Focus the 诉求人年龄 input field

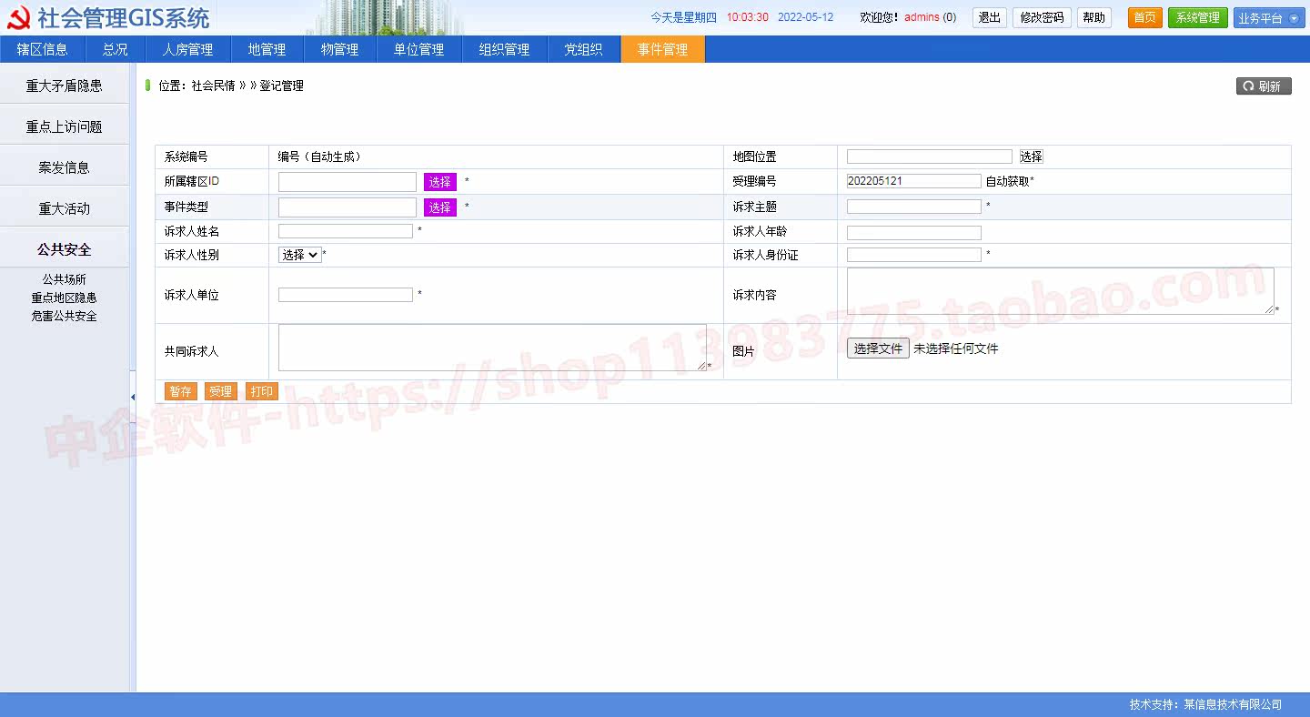[914, 233]
